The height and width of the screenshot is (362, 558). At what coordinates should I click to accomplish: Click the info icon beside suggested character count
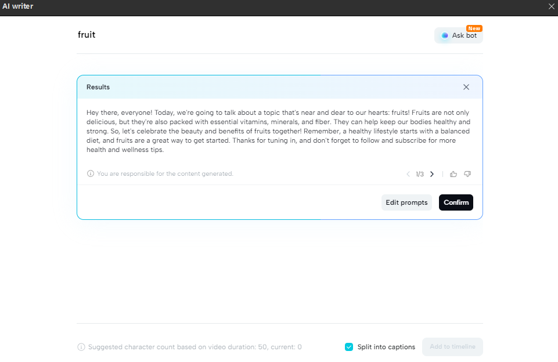pyautogui.click(x=81, y=347)
